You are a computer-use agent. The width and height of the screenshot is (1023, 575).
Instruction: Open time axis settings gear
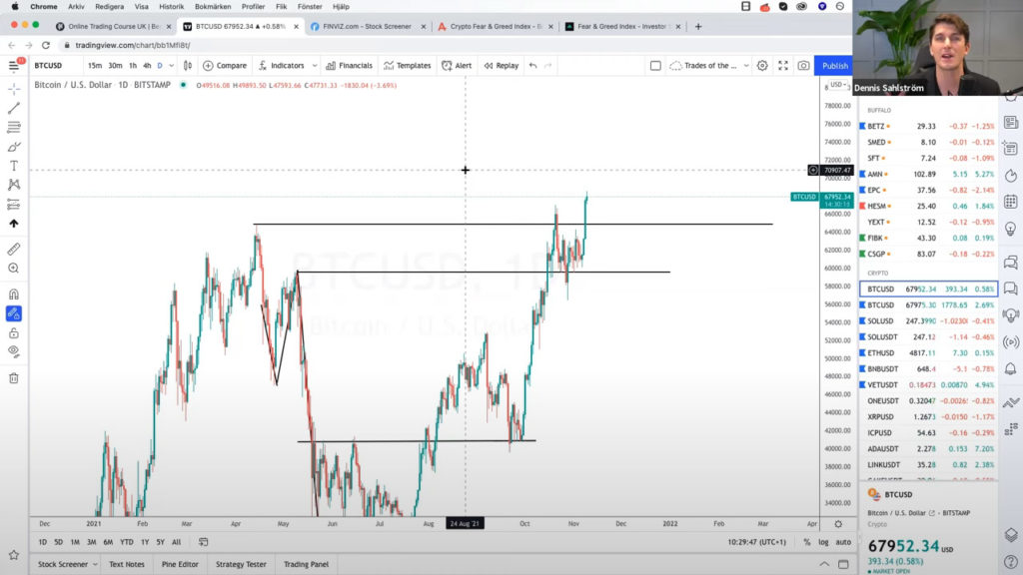pyautogui.click(x=838, y=523)
